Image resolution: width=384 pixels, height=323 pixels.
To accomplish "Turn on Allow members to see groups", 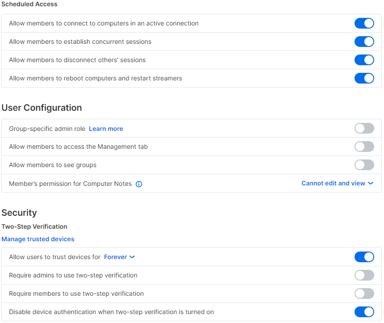I will click(x=364, y=165).
